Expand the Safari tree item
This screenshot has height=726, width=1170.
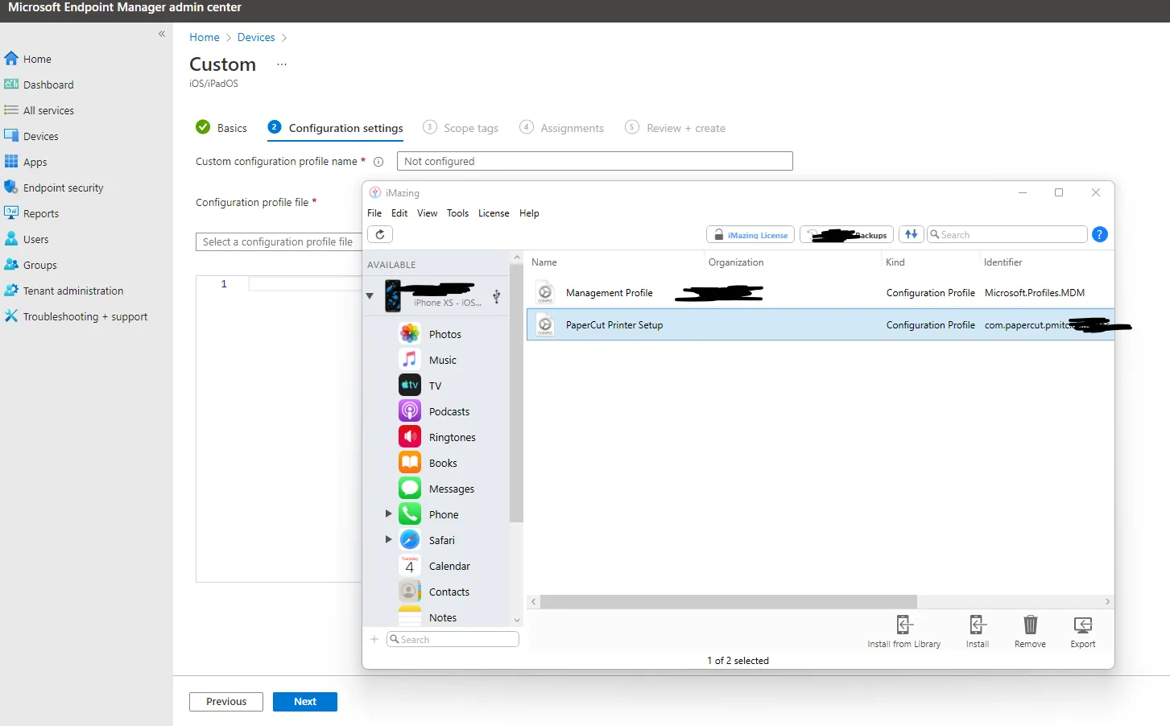click(x=388, y=539)
